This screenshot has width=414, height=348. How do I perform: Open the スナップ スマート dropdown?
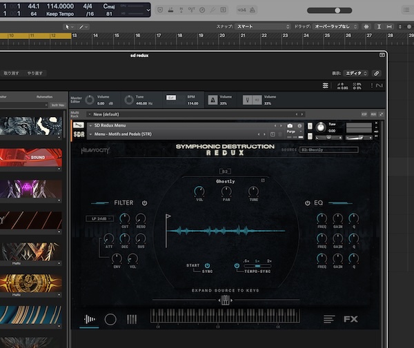(263, 27)
